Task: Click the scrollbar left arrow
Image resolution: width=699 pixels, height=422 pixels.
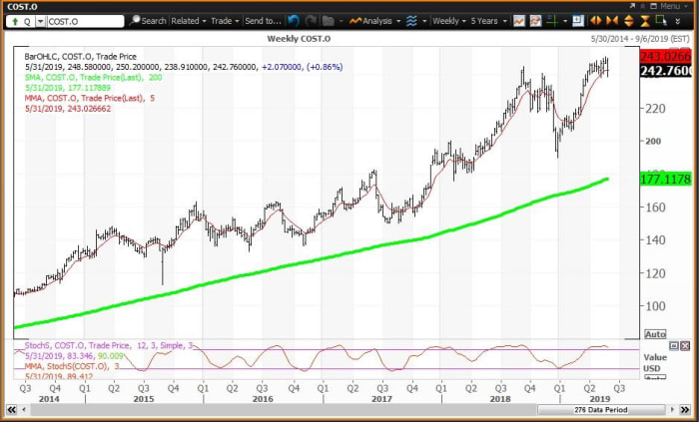Action: point(24,410)
